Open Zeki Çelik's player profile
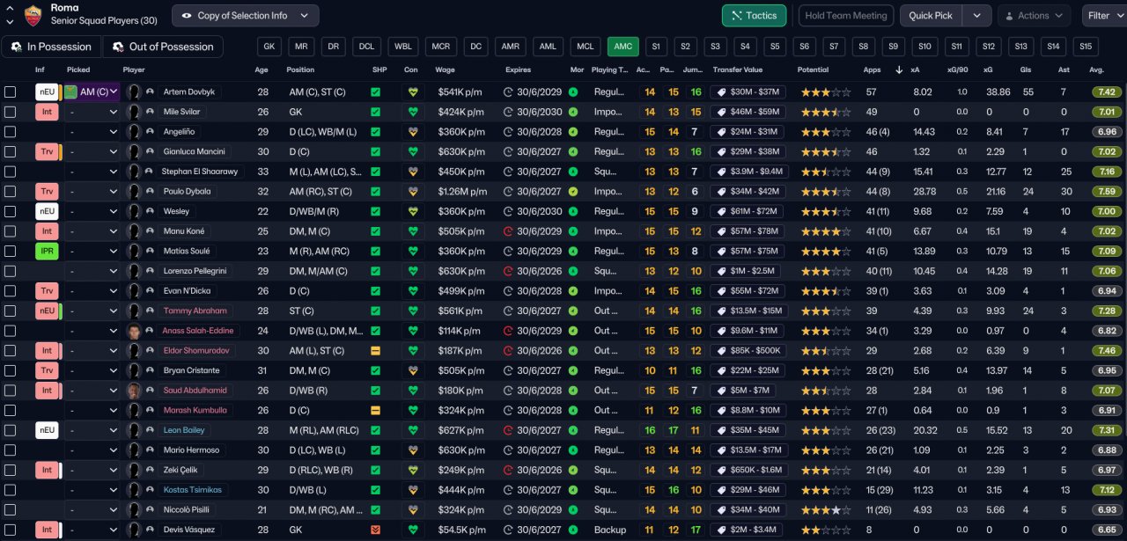This screenshot has width=1127, height=541. (182, 470)
